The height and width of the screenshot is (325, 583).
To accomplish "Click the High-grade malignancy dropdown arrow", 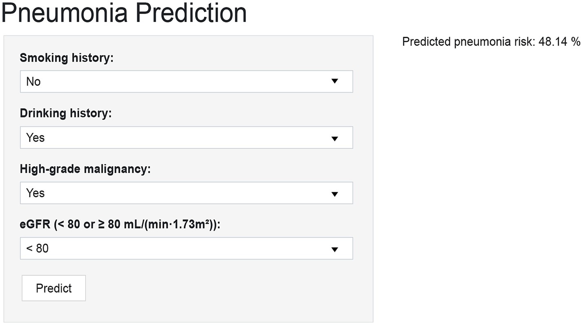I will click(x=335, y=194).
